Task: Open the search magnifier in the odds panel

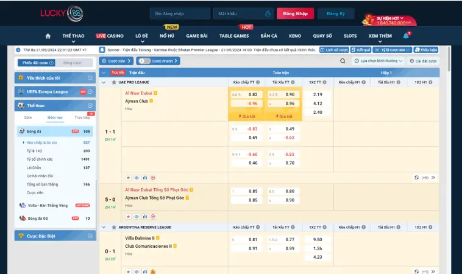Action: (x=343, y=61)
